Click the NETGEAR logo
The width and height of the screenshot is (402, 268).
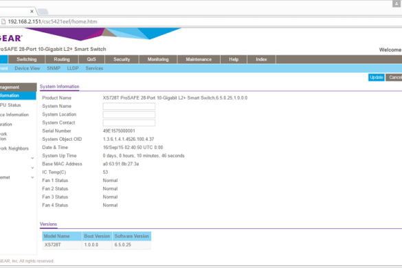[11, 38]
